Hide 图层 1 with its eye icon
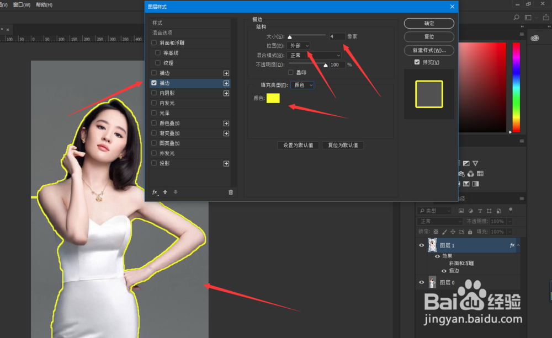This screenshot has width=552, height=338. click(421, 245)
